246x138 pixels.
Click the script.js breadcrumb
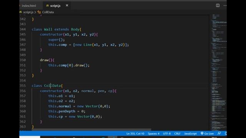coord(28,12)
